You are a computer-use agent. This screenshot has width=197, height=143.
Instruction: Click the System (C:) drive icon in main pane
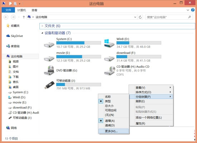point(49,44)
